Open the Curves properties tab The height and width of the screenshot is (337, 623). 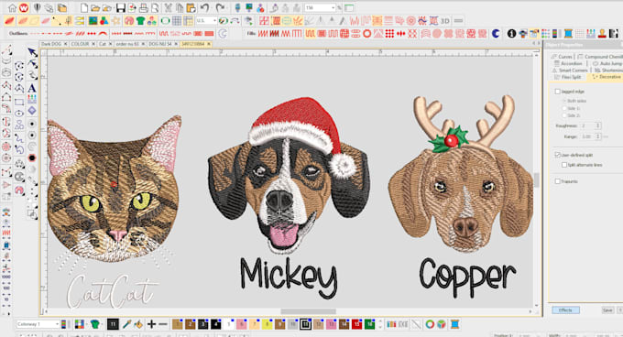click(563, 57)
